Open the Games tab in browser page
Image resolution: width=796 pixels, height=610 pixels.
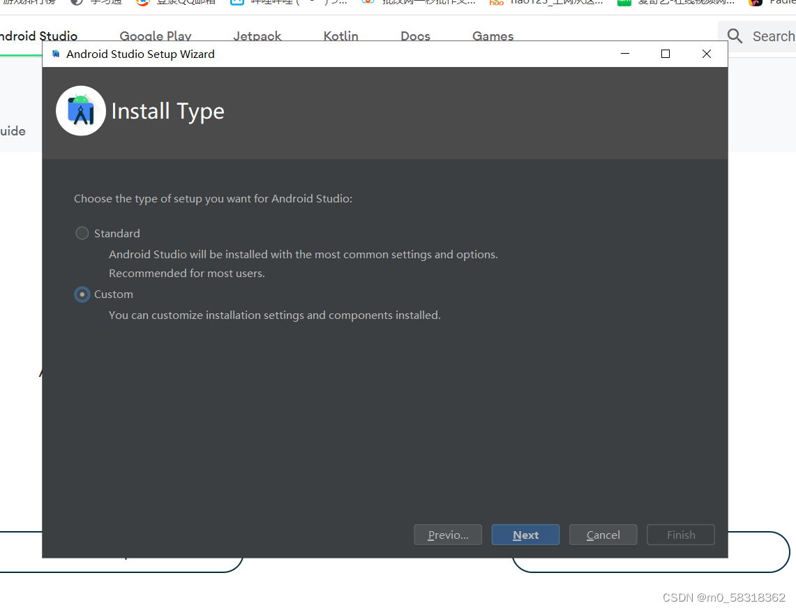[x=493, y=36]
